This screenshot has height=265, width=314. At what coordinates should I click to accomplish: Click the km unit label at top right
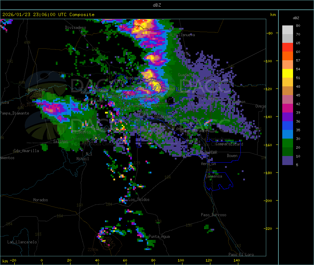pos(273,15)
